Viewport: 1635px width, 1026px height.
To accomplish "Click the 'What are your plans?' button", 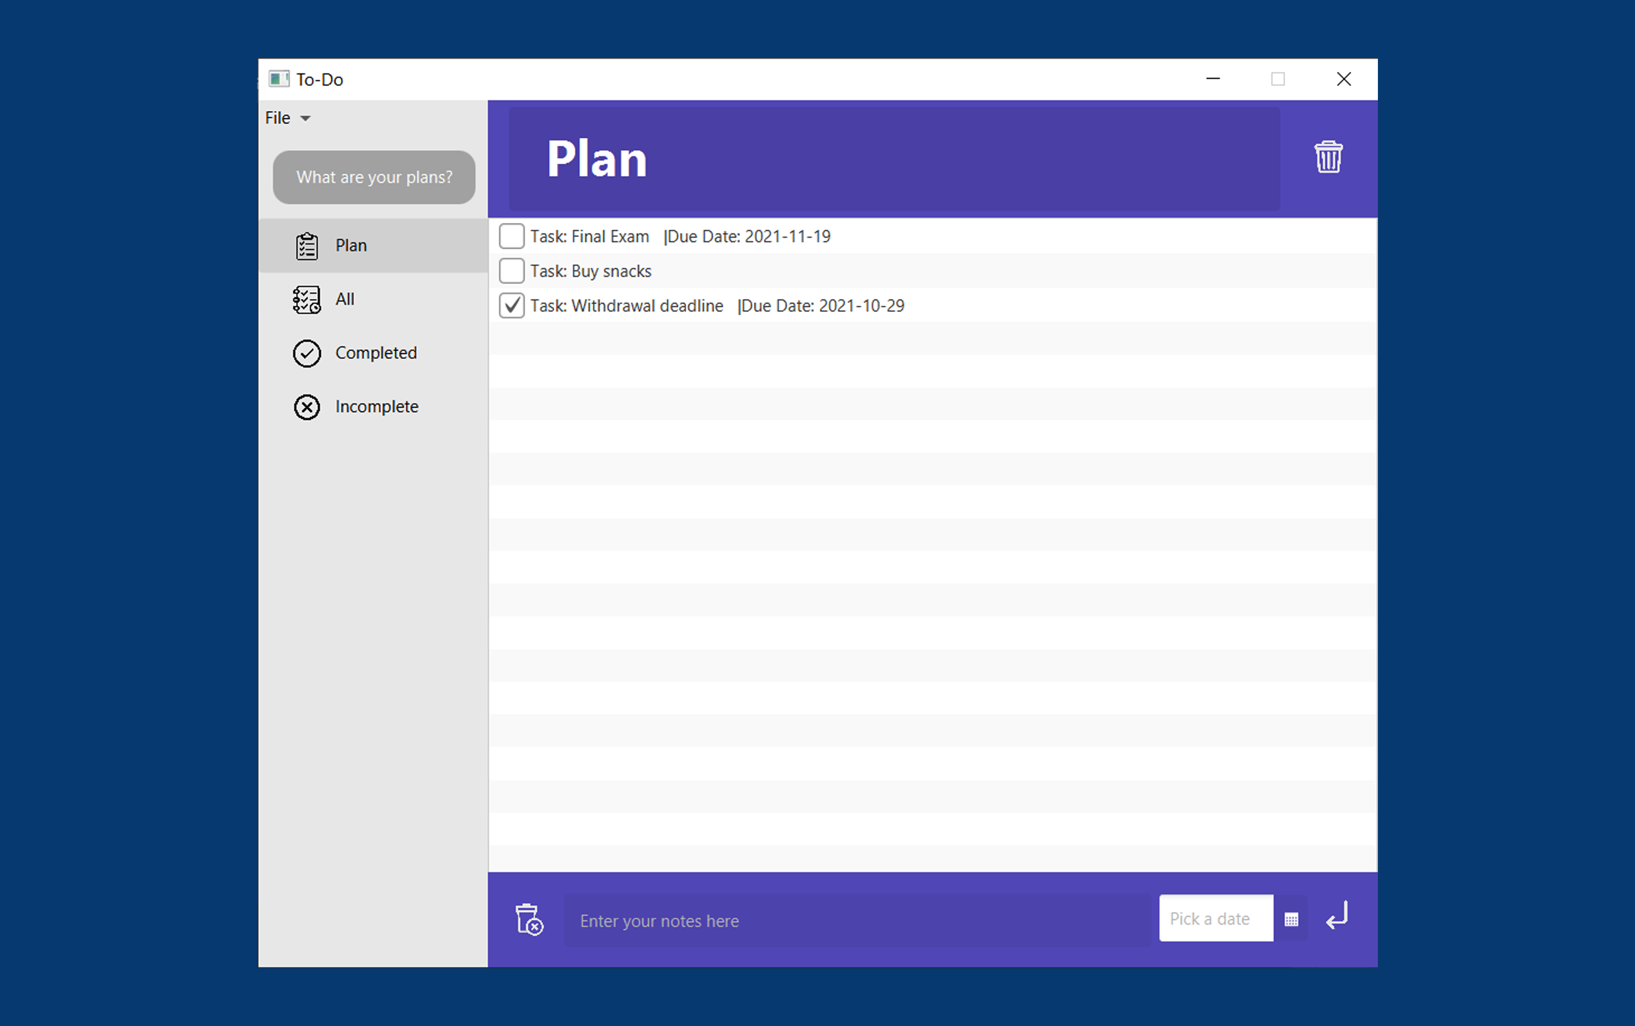I will [374, 177].
